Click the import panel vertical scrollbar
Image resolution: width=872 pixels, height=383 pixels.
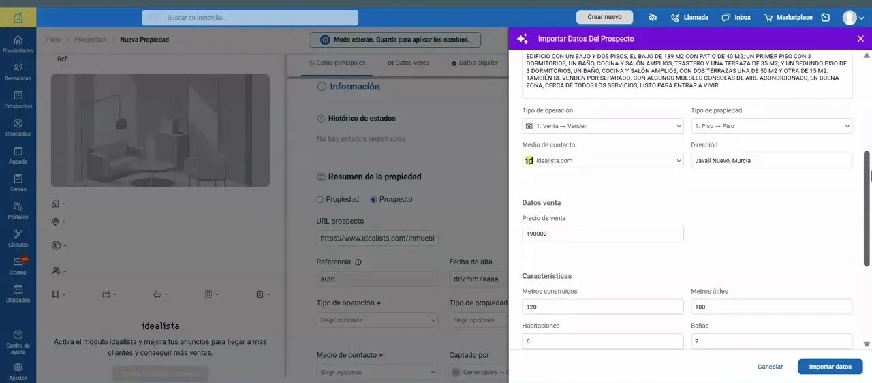pyautogui.click(x=867, y=209)
